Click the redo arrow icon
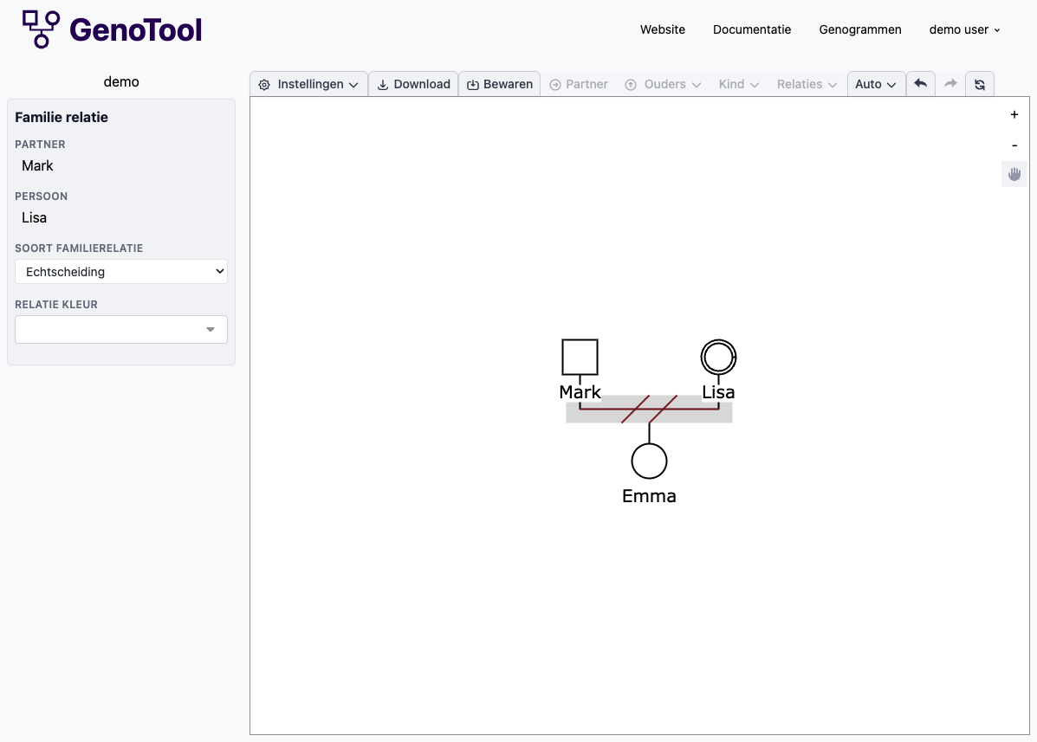Screen dimensions: 1037x742 click(950, 84)
